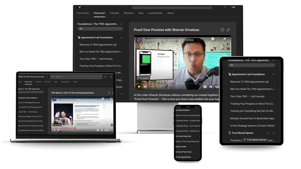Open the Map tab on the monitor

[x=141, y=13]
